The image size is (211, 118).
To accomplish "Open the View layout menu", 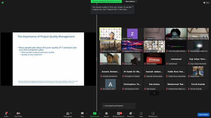I will (x=206, y=3).
